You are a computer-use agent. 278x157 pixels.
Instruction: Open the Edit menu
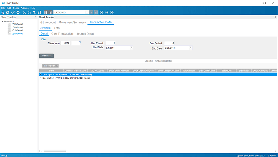9,8
